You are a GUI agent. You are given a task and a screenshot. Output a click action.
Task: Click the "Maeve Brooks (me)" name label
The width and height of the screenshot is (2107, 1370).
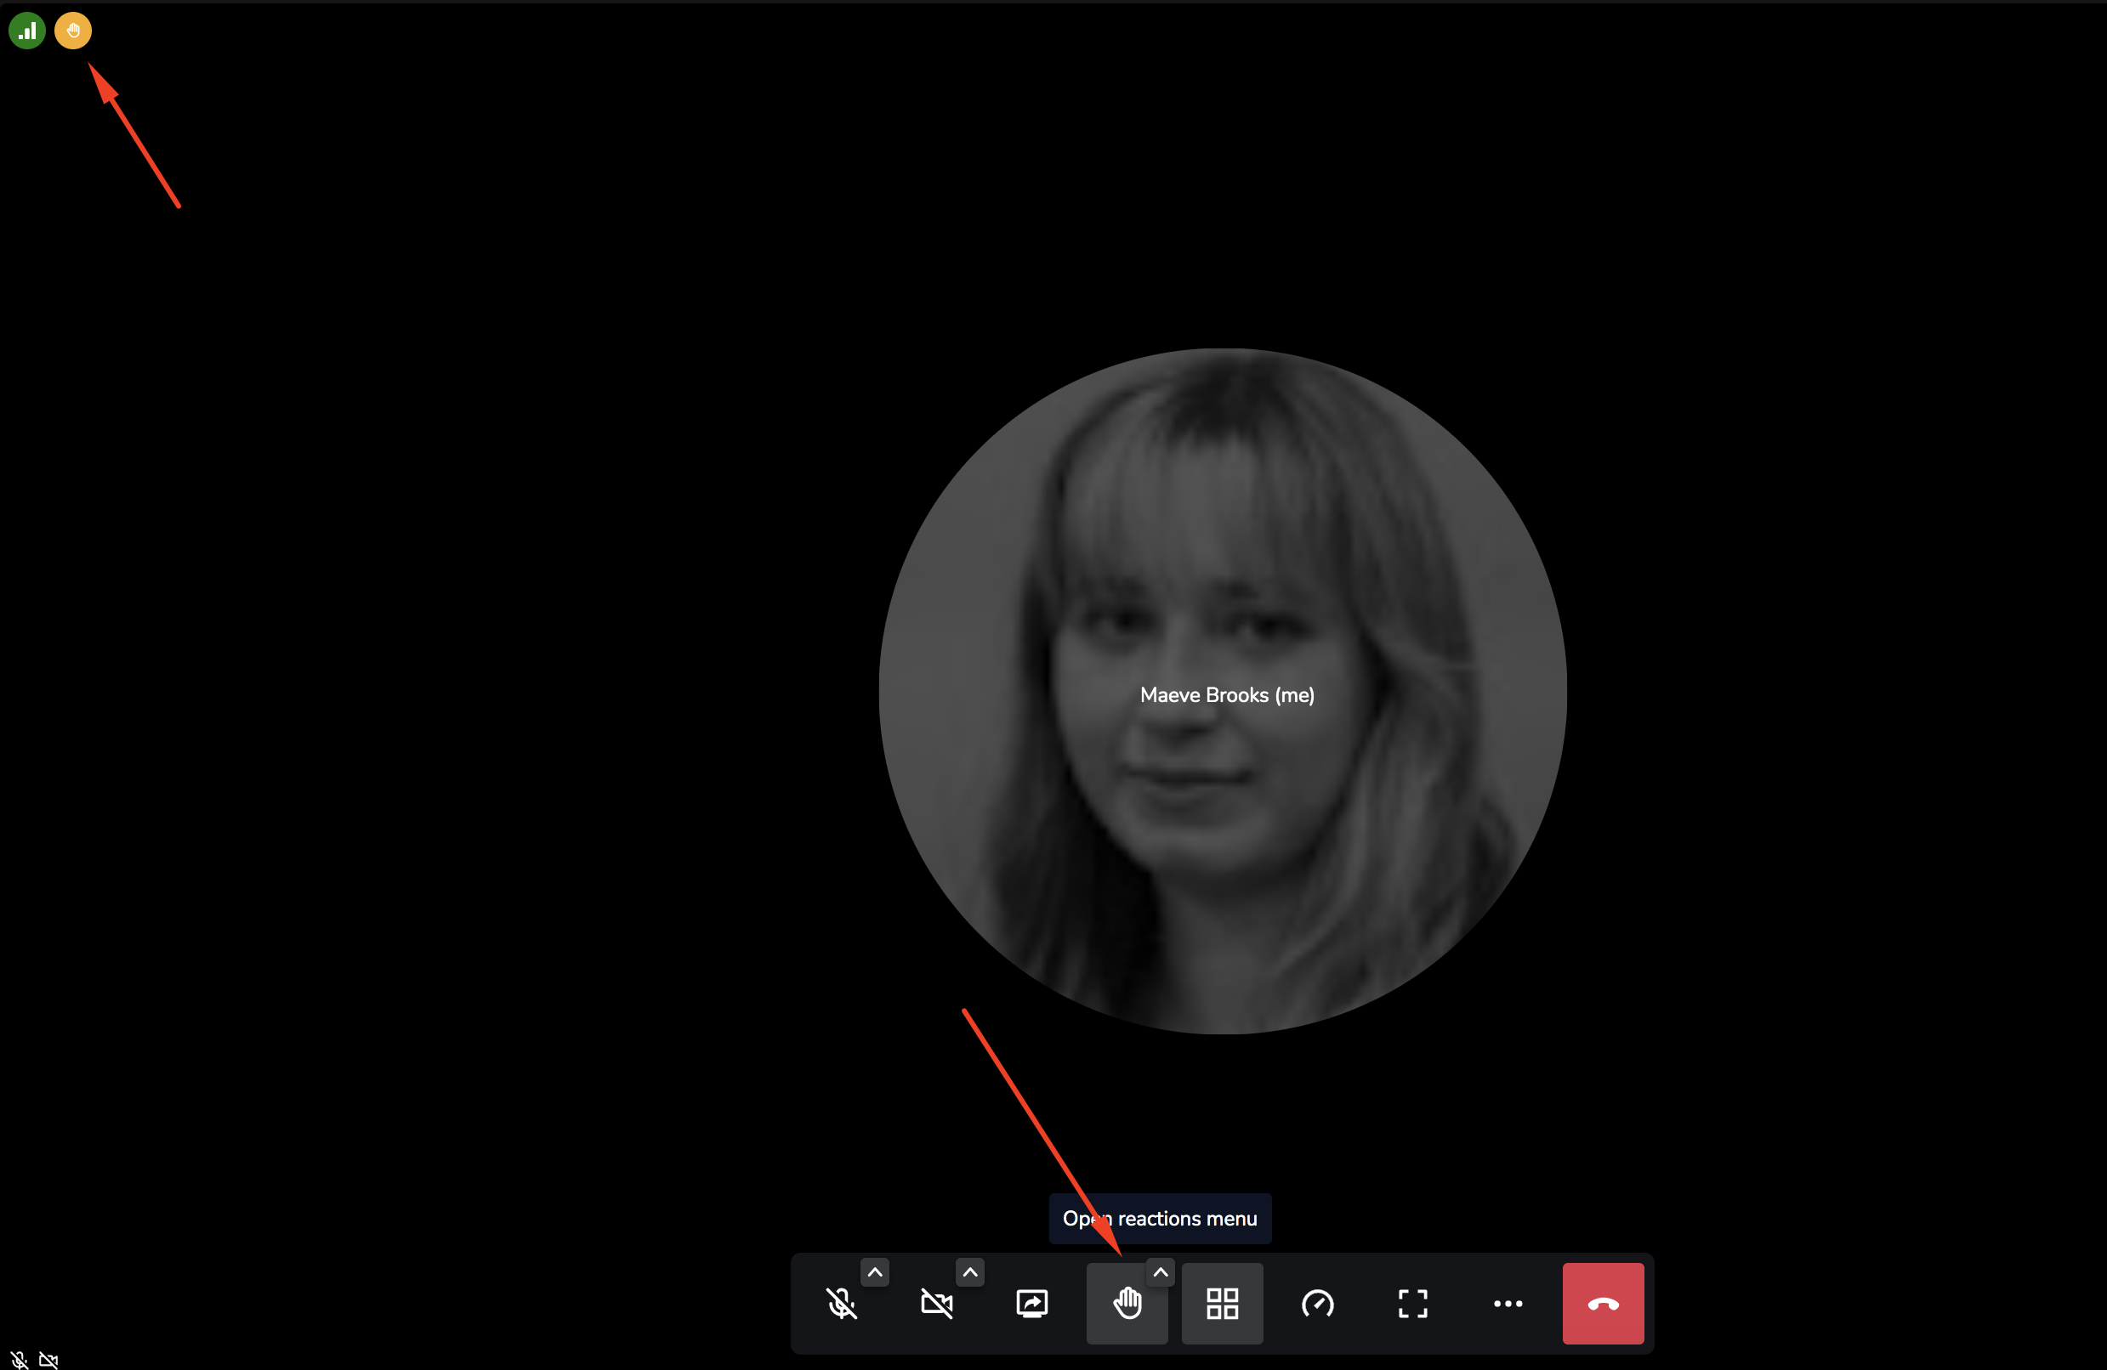pos(1227,694)
